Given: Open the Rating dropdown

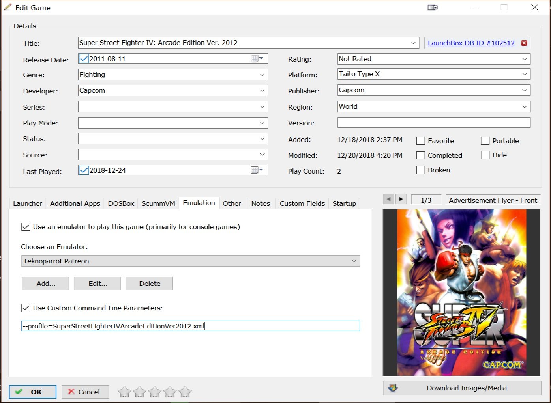Looking at the screenshot, I should click(x=525, y=59).
